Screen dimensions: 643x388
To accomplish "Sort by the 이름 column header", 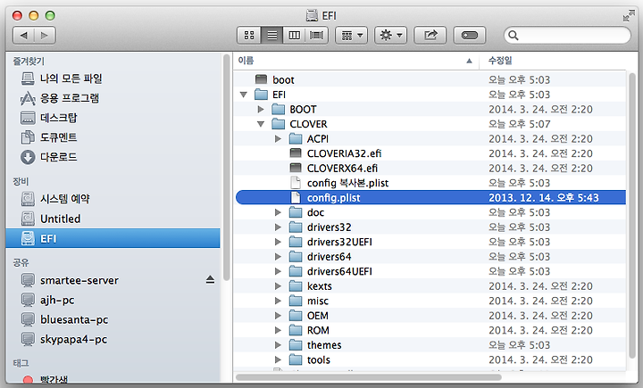I will click(x=356, y=61).
